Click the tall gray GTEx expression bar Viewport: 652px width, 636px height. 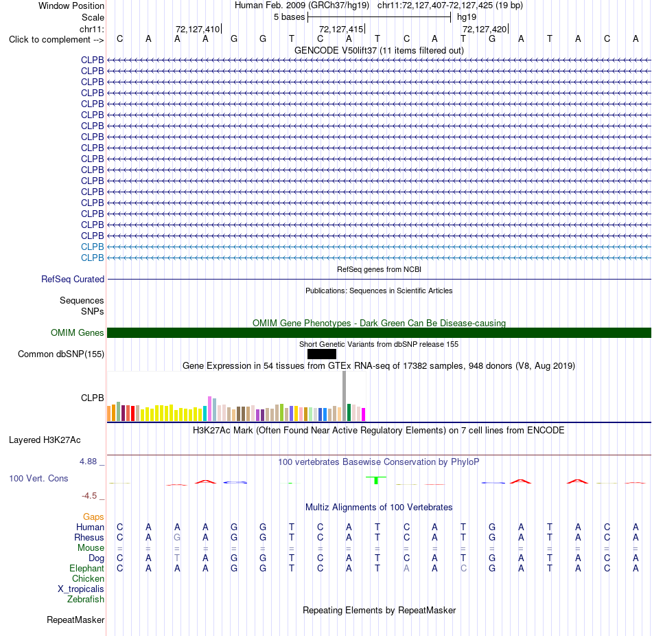pos(345,396)
